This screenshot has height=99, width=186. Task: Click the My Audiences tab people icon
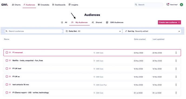(72, 22)
